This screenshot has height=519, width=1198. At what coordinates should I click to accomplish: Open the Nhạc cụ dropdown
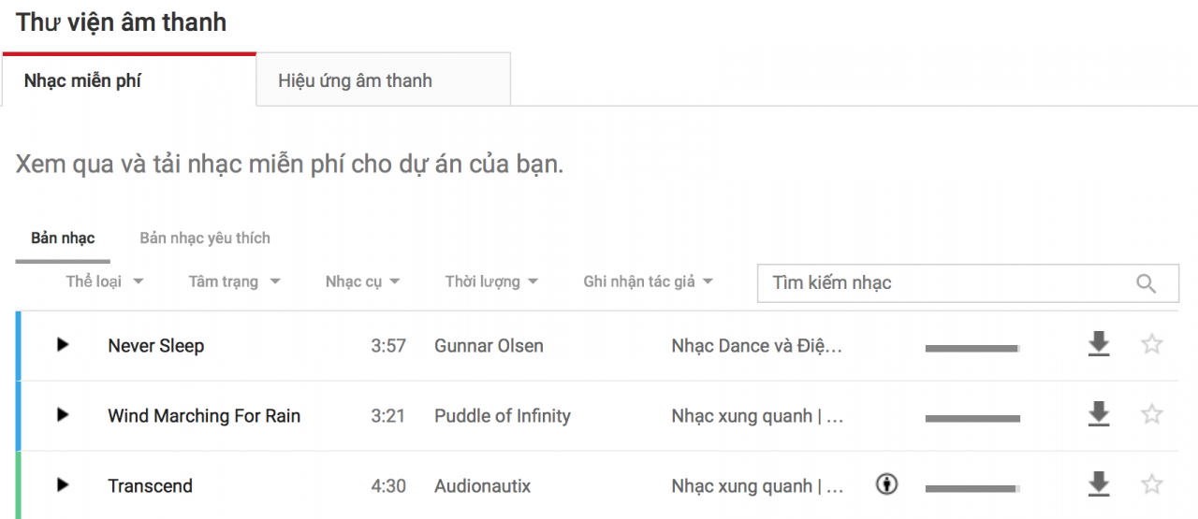[362, 281]
